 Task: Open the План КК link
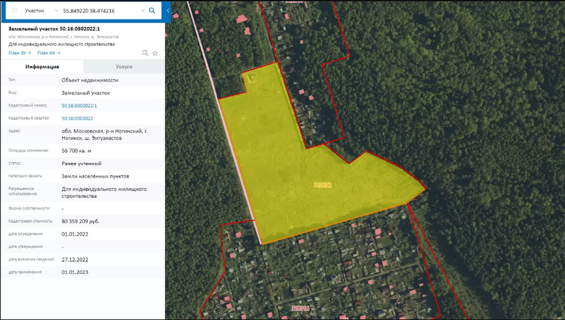49,53
